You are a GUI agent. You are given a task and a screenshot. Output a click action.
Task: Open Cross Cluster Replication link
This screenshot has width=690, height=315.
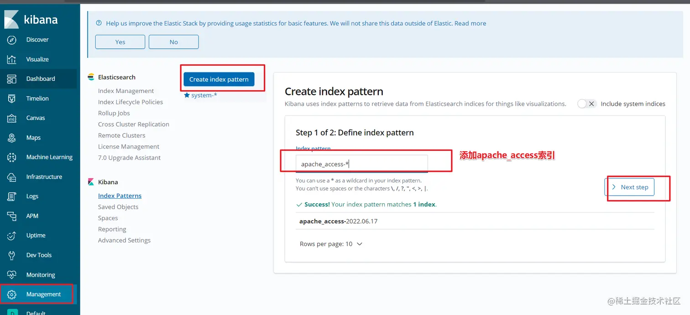pyautogui.click(x=134, y=124)
